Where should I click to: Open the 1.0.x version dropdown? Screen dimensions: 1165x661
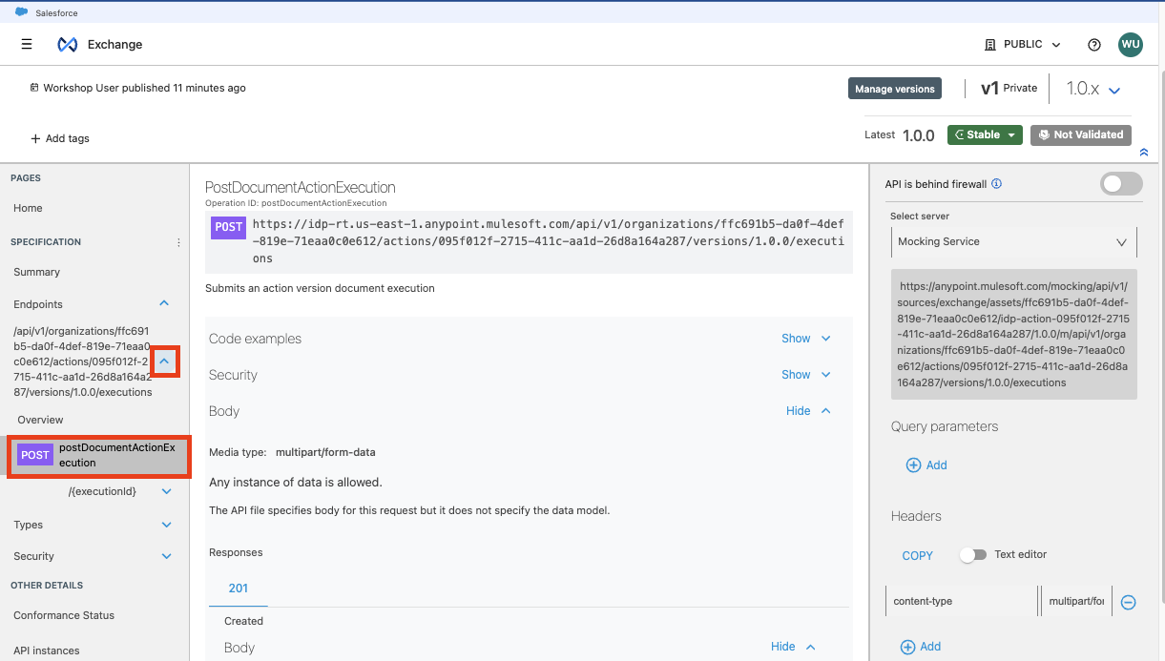[1092, 89]
